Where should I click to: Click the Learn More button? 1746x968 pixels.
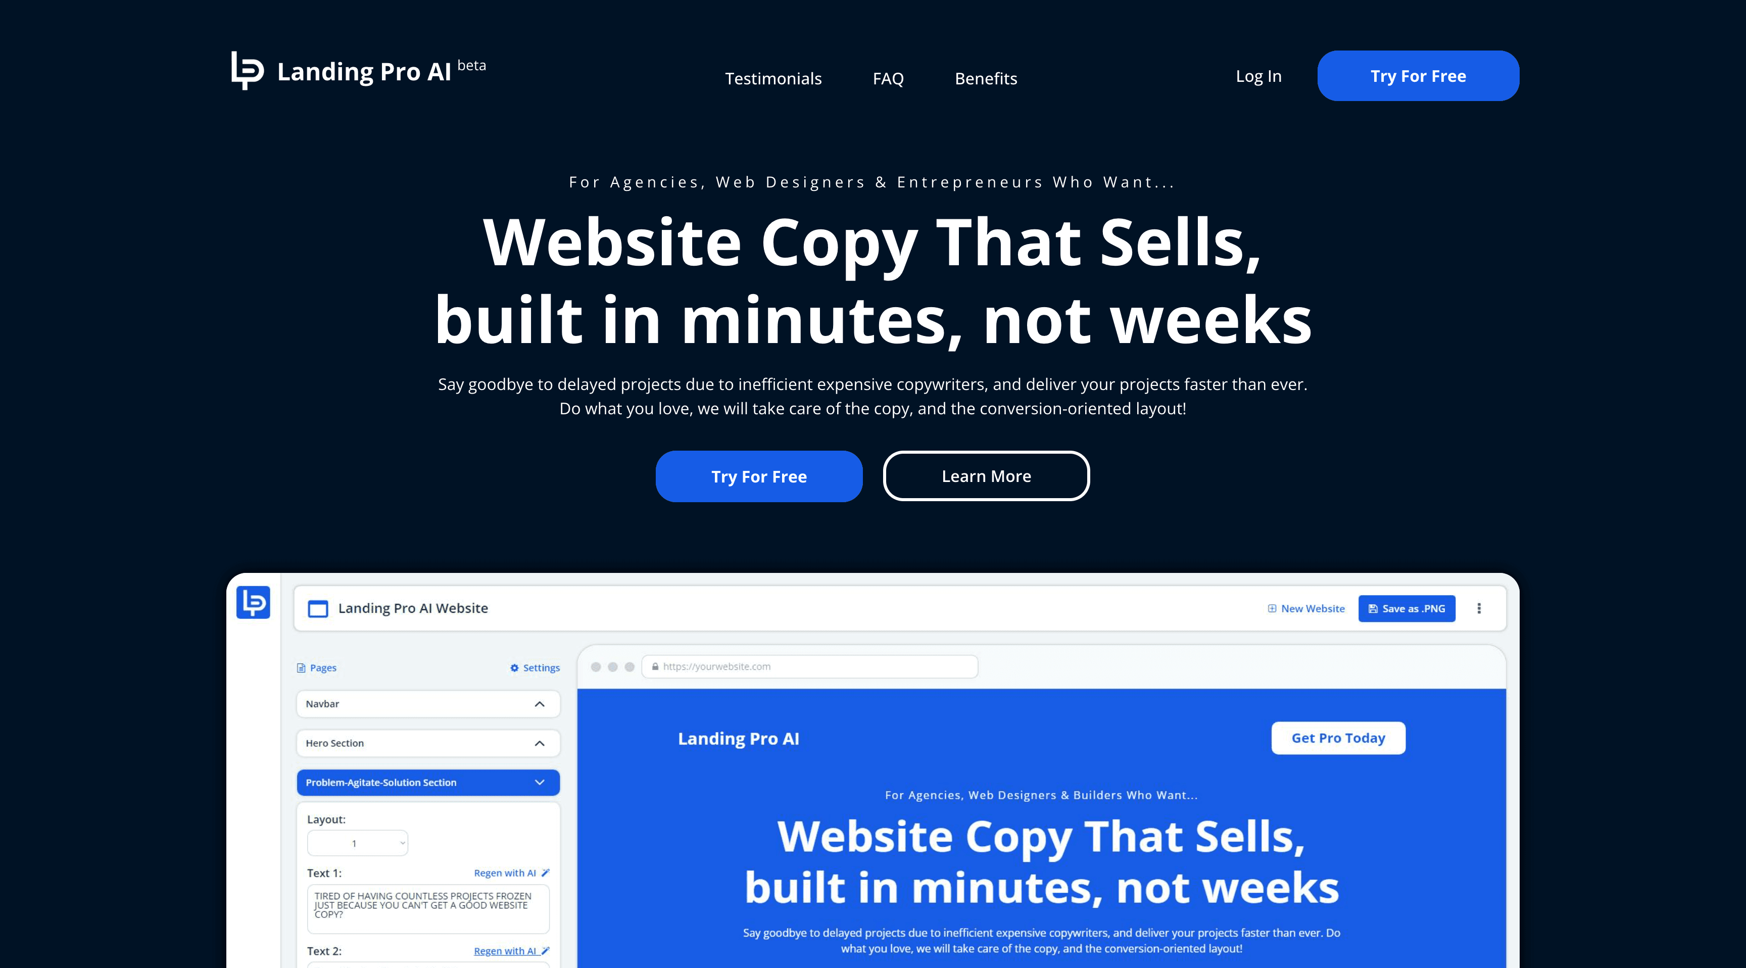click(x=987, y=475)
